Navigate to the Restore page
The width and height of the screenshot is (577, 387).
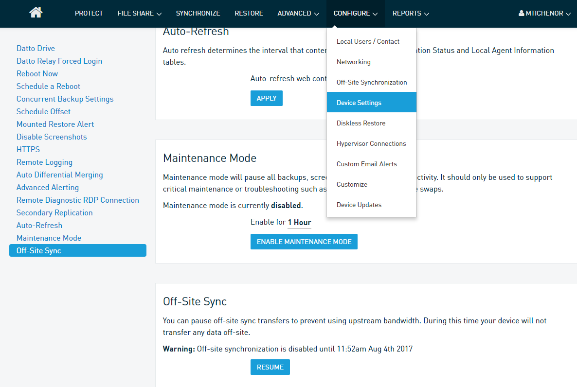point(249,14)
